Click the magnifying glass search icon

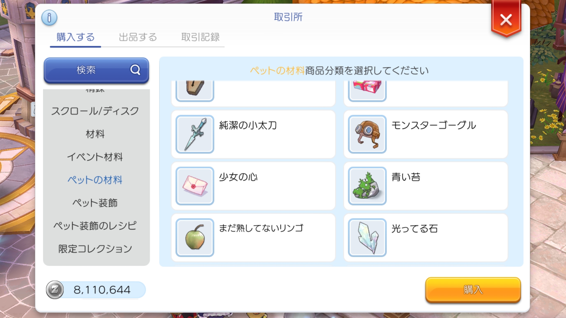coord(135,70)
